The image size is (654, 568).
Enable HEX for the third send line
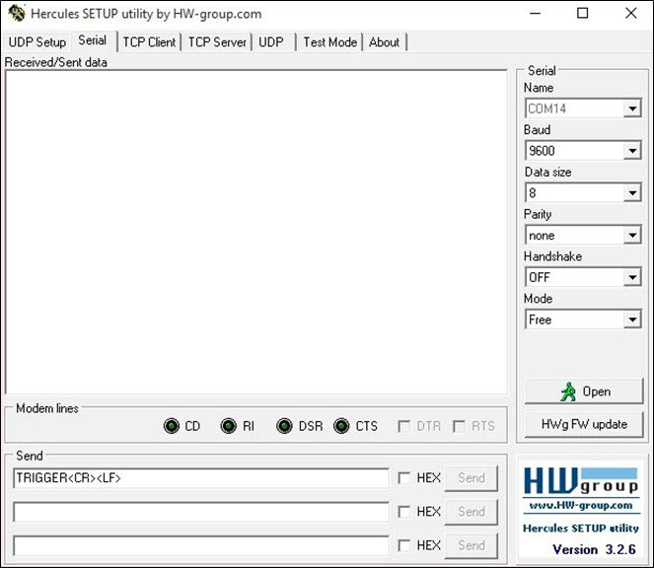click(x=403, y=545)
